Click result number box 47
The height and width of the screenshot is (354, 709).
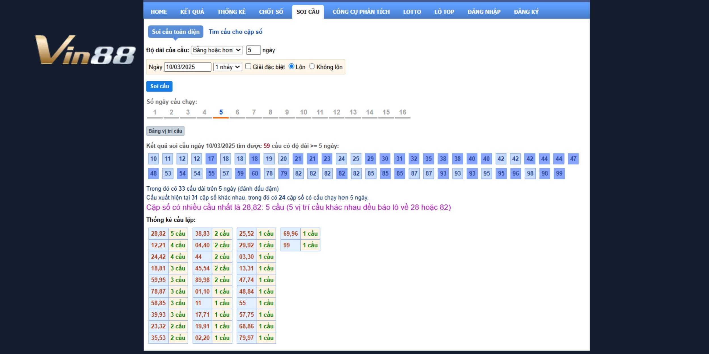[573, 159]
